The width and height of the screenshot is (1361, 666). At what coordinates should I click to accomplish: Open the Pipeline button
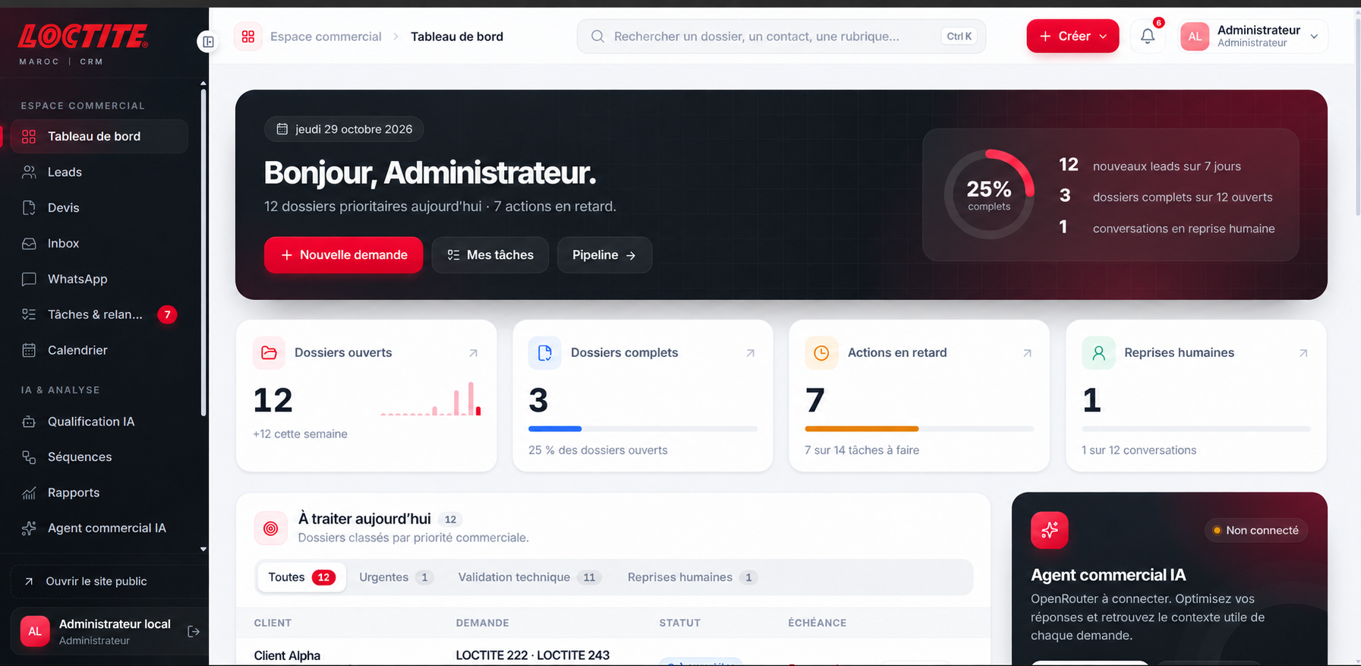click(x=604, y=255)
